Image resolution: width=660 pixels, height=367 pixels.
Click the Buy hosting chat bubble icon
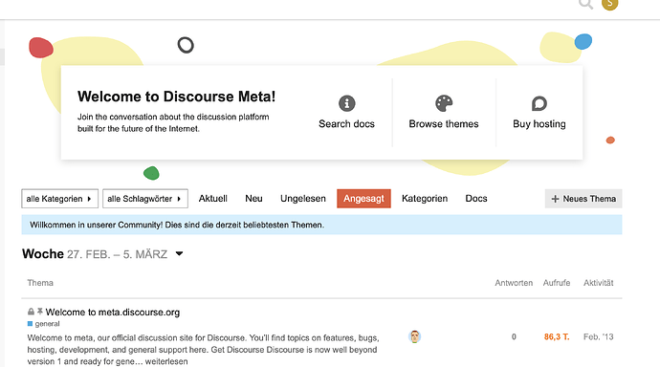539,103
